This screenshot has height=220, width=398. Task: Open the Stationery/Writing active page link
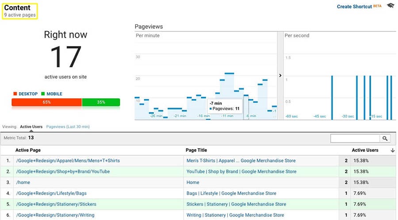click(55, 215)
